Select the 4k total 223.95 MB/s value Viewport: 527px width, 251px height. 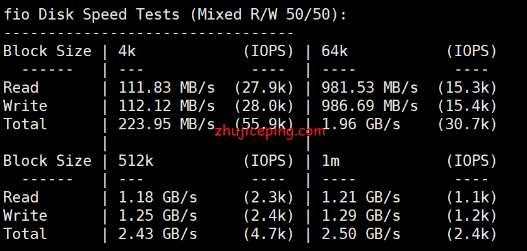[x=167, y=124]
